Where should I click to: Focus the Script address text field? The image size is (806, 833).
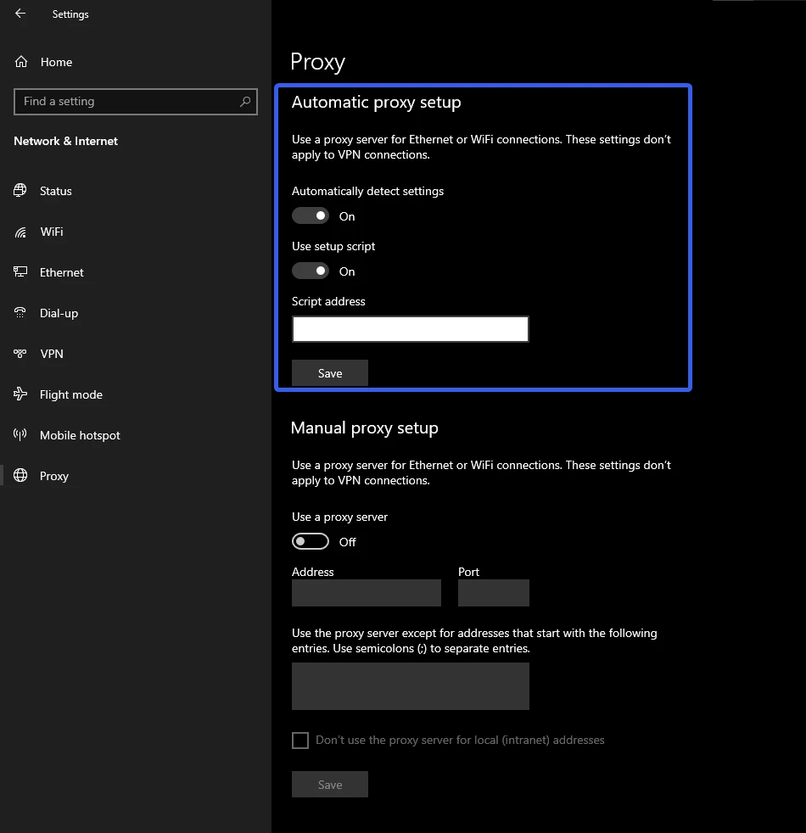(411, 329)
